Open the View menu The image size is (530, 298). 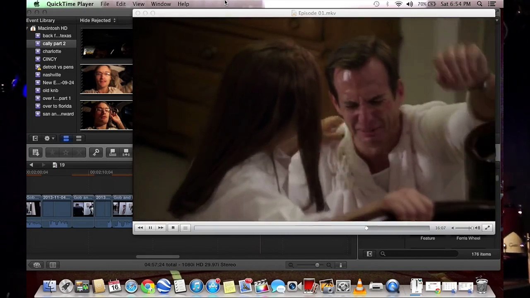pos(138,4)
